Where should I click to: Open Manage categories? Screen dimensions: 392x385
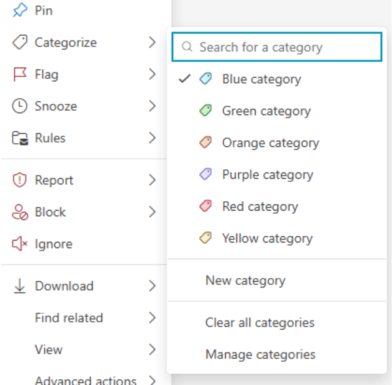[x=277, y=354]
